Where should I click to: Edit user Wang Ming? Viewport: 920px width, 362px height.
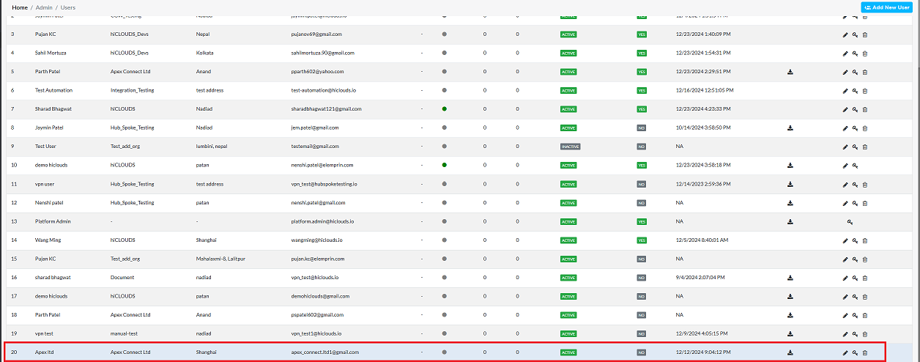[845, 240]
